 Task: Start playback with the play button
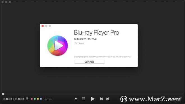tap(93, 99)
